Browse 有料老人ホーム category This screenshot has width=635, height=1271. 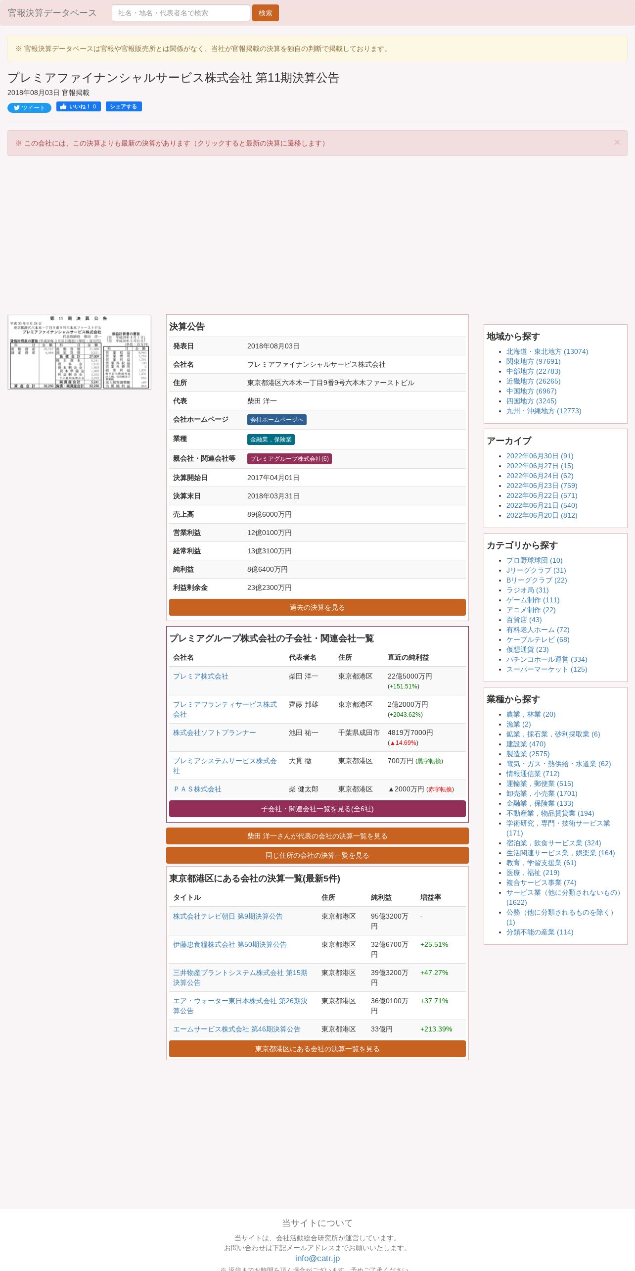(538, 630)
